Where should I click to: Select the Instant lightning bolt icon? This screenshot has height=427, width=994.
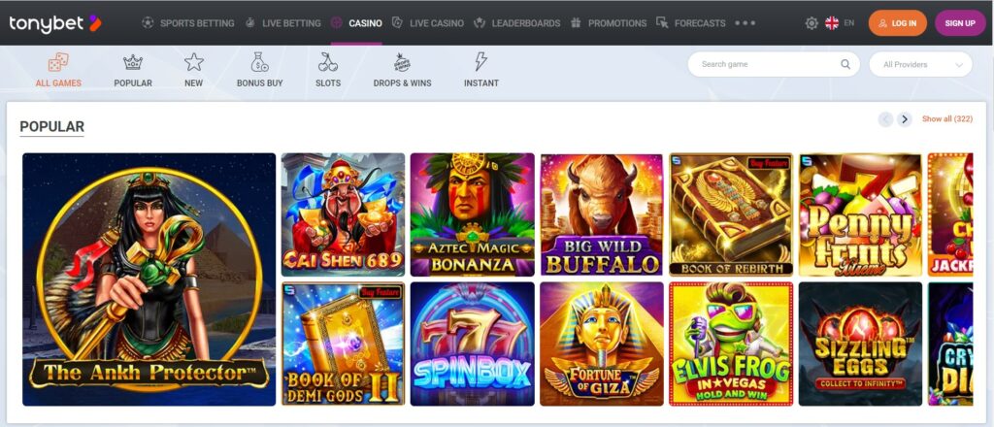pos(481,62)
